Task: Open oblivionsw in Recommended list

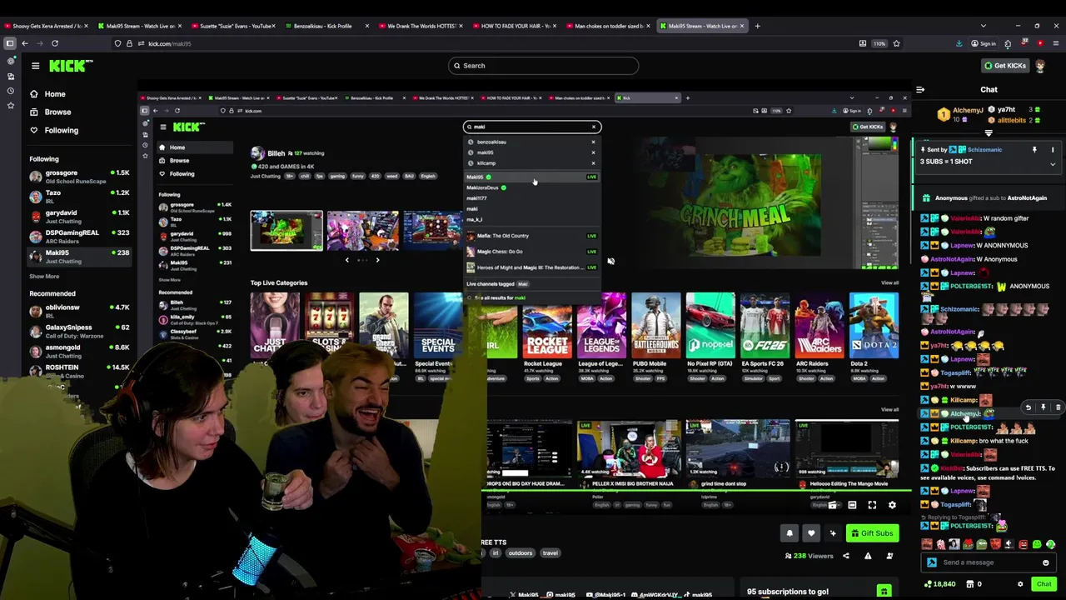Action: click(79, 312)
